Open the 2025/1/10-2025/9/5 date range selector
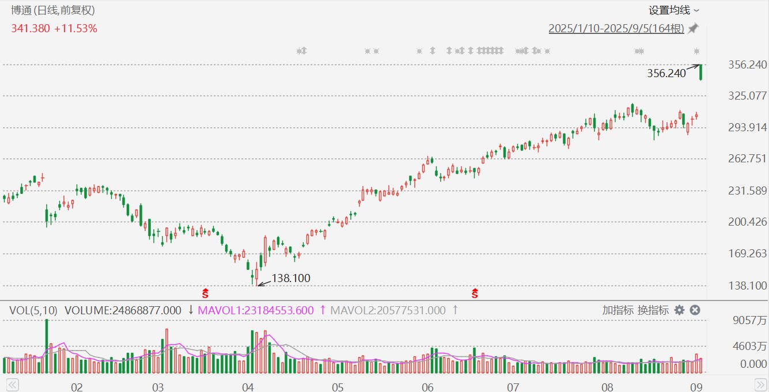This screenshot has width=769, height=392. coord(616,28)
